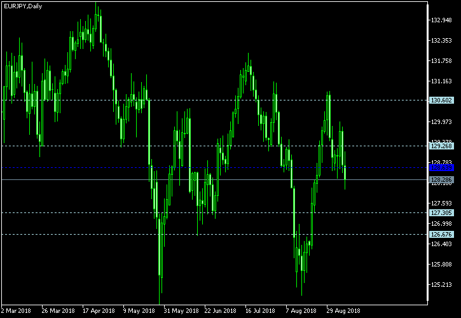The width and height of the screenshot is (461, 318).
Task: Click the gray 128.286 current price label
Action: point(441,180)
